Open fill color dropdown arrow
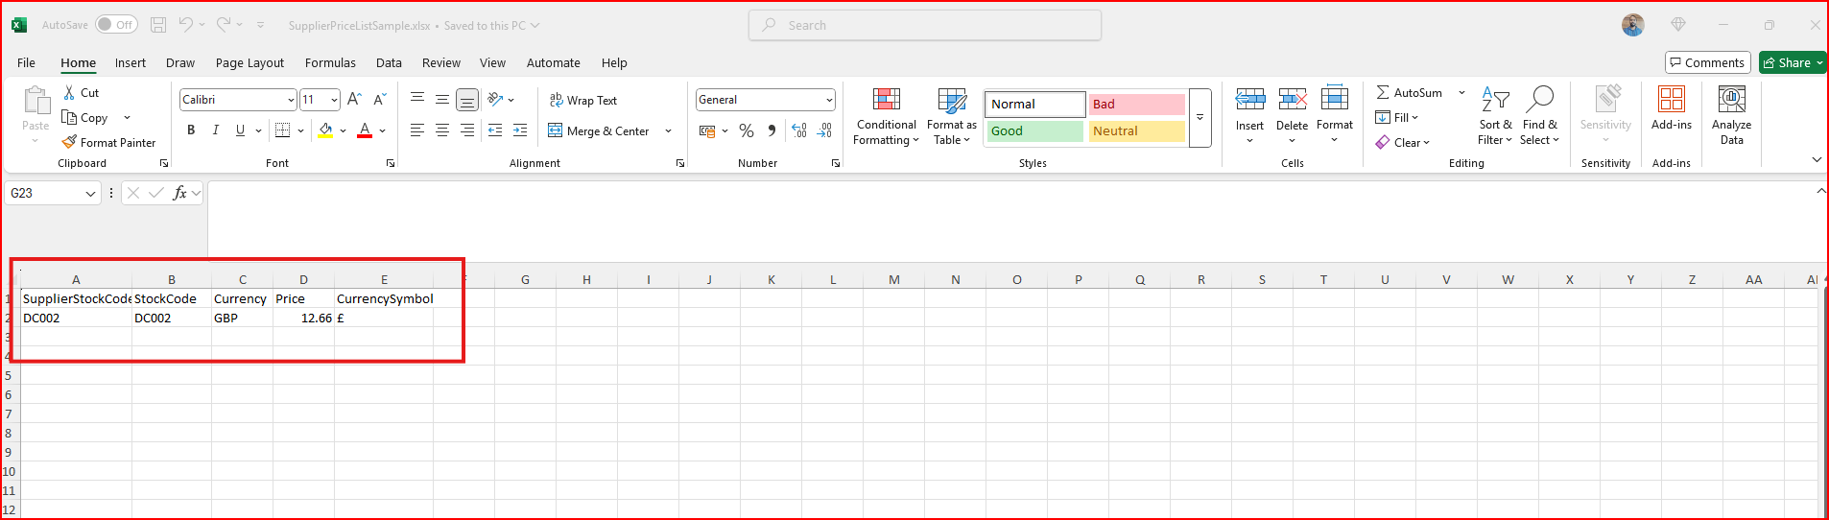The width and height of the screenshot is (1829, 520). coord(344,130)
